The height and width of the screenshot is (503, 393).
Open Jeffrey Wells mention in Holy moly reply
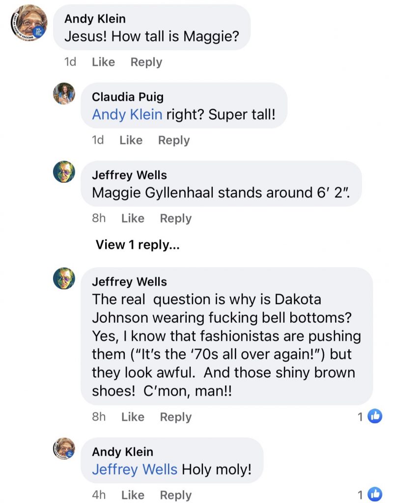[135, 469]
